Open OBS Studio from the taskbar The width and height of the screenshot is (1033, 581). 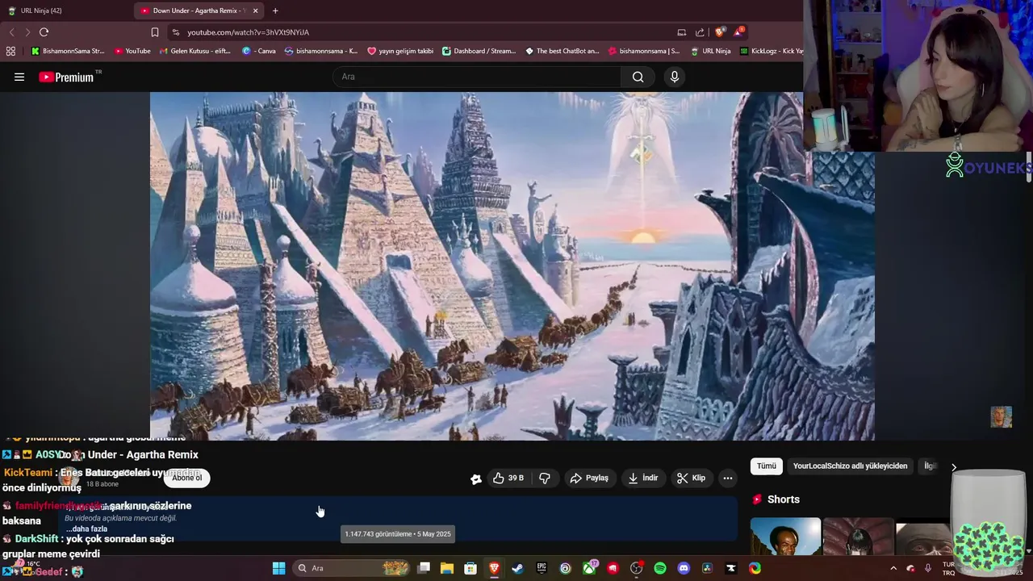(636, 568)
